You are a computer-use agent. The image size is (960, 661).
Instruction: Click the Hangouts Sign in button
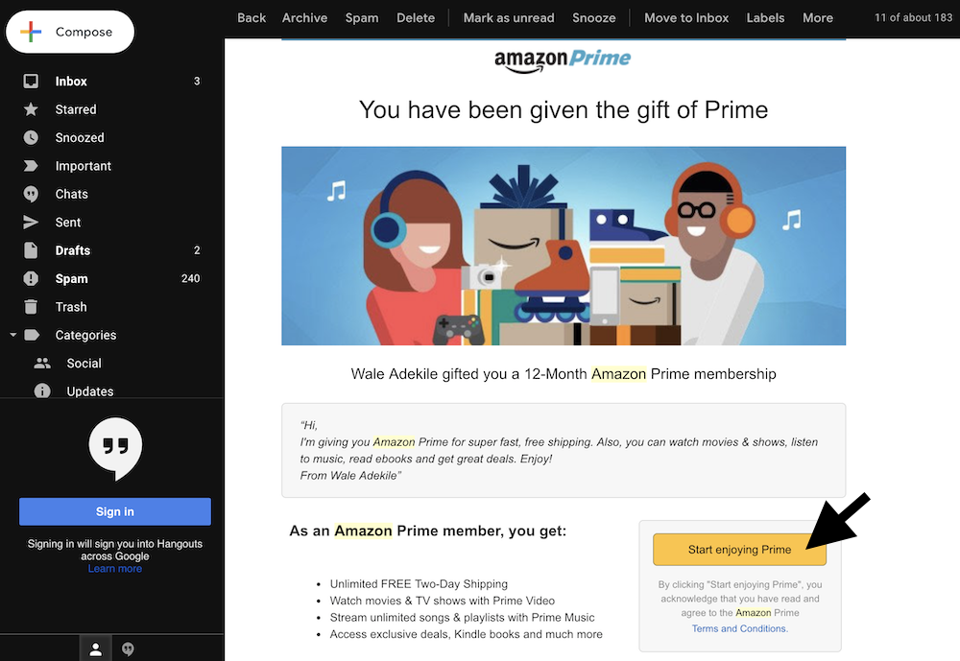pos(115,511)
